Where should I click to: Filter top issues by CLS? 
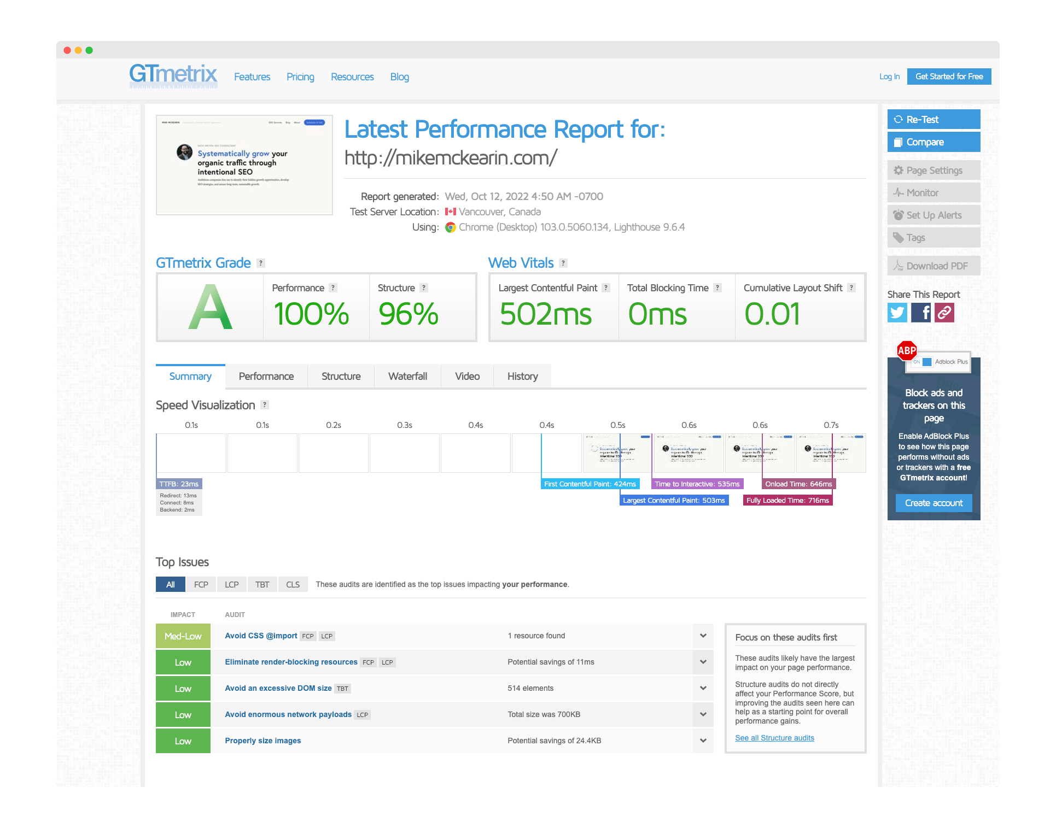click(293, 584)
